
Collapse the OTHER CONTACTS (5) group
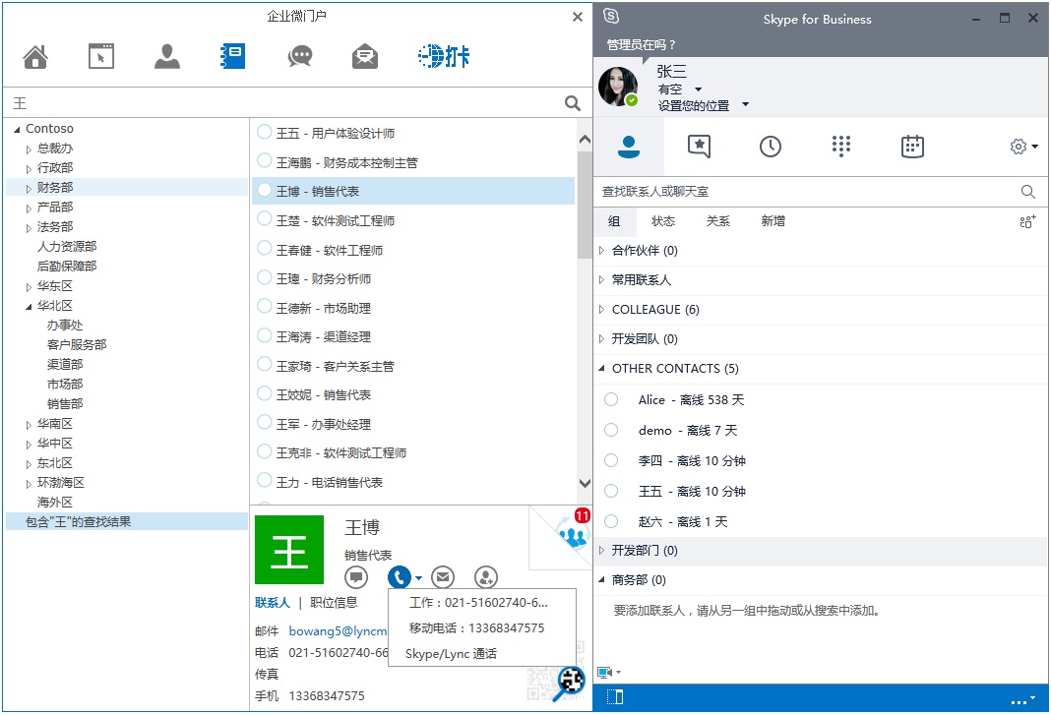coord(602,368)
